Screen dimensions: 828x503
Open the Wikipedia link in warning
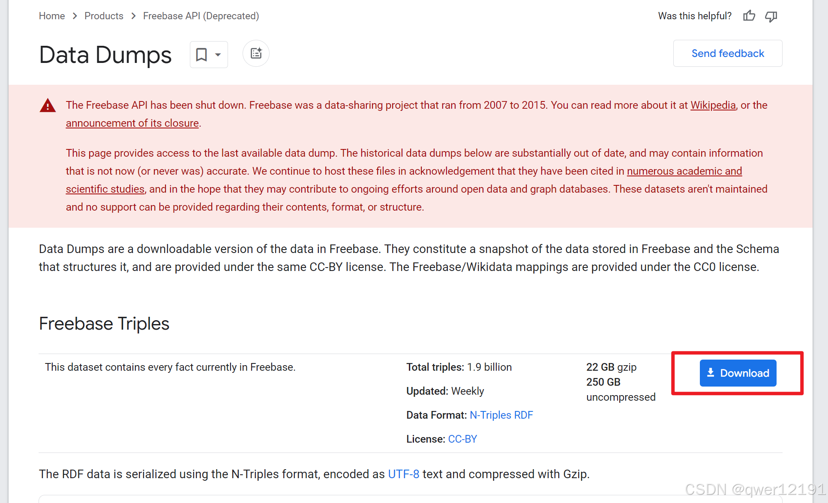(x=713, y=105)
